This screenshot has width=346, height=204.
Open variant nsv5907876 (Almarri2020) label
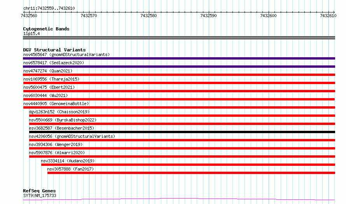(57, 153)
